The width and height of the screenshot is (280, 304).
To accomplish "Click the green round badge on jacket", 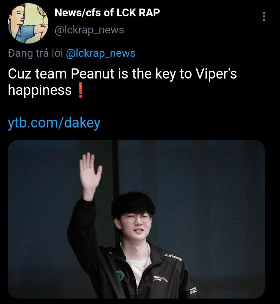I will [120, 276].
